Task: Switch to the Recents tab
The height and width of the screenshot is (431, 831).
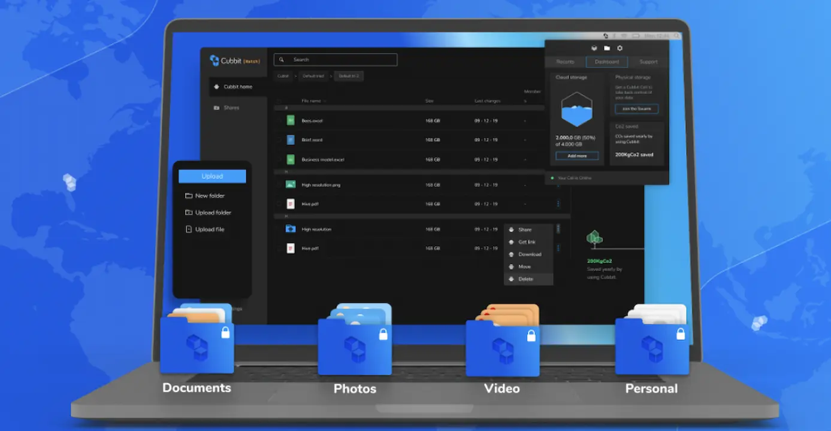Action: point(565,62)
